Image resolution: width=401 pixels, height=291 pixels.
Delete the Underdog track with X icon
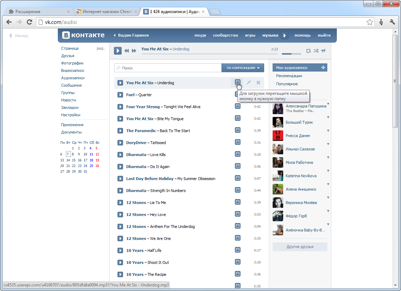(258, 82)
